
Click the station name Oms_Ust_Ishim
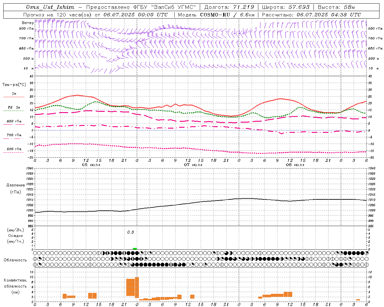point(50,7)
